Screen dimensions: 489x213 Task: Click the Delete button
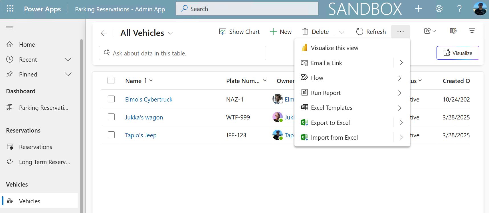coord(316,32)
